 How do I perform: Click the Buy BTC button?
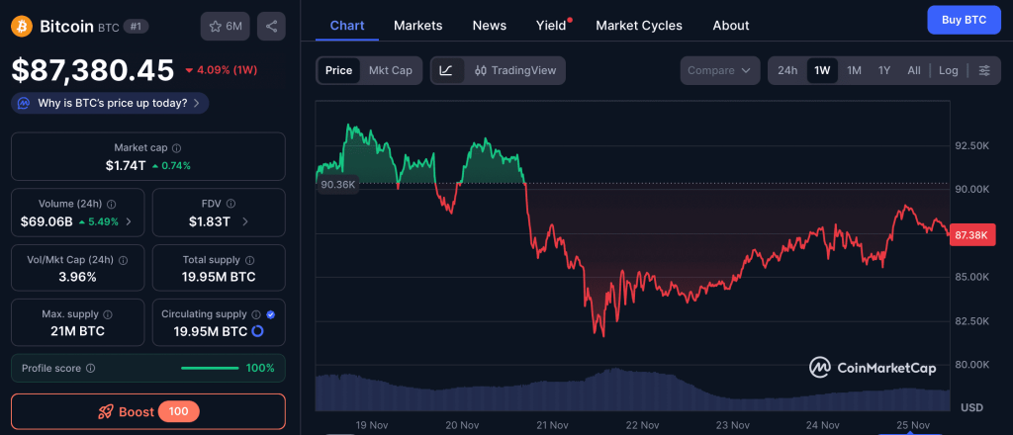coord(964,20)
